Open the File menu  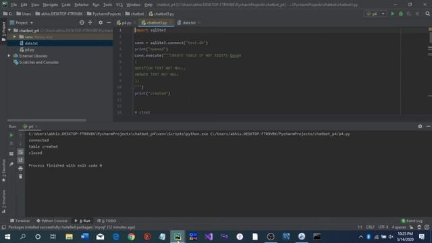(x=13, y=5)
